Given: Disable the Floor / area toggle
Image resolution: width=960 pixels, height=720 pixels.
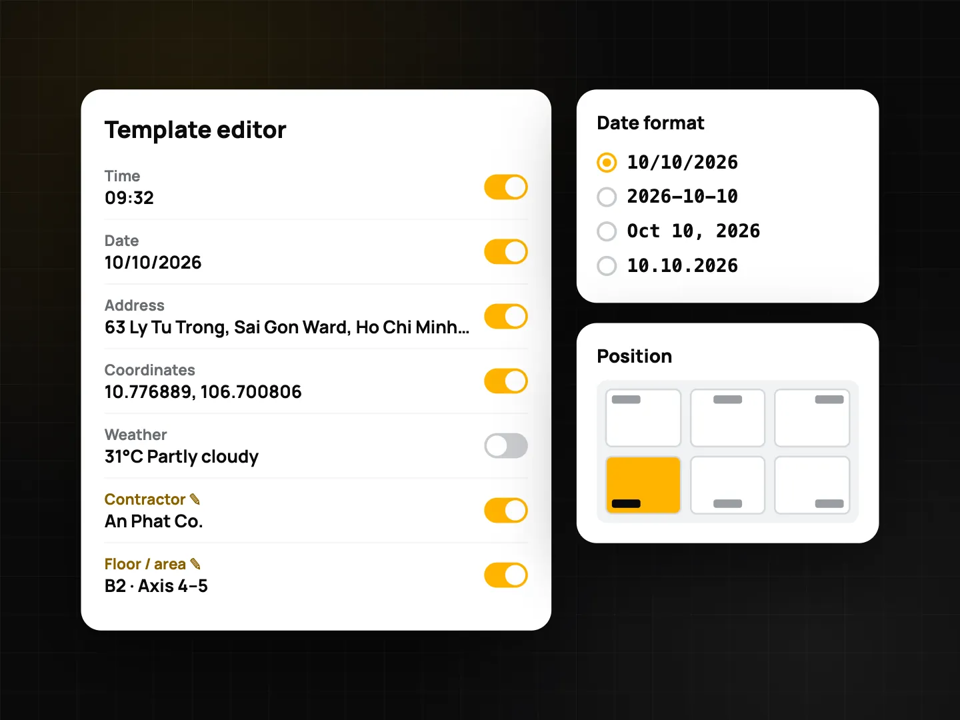Looking at the screenshot, I should [x=506, y=575].
